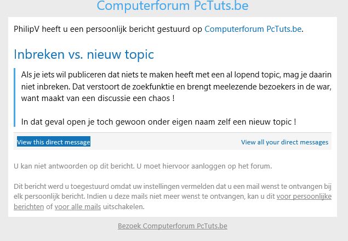The width and height of the screenshot is (348, 241).
Task: Follow the 'voor alle mails' unsubscribe link
Action: [78, 206]
